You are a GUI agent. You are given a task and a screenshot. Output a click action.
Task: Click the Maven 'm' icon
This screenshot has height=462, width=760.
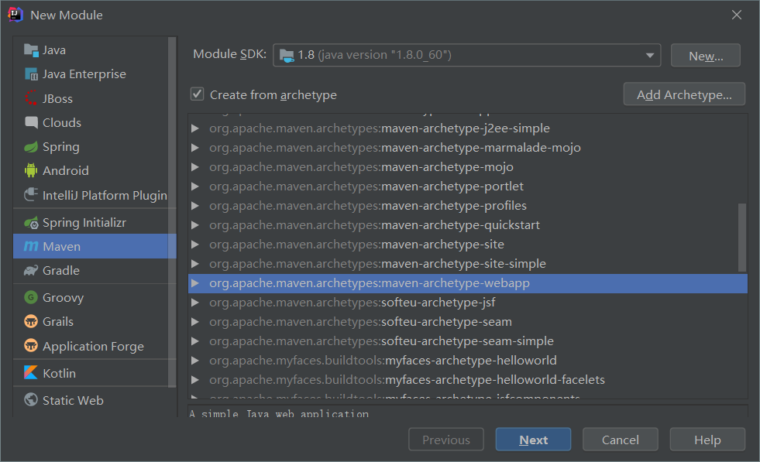[31, 247]
